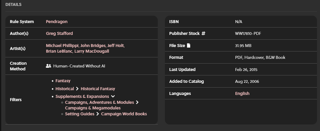Screen dimensions: 320x131
Task: Collapse the Supplements & Expansions chevron
Action: click(113, 96)
